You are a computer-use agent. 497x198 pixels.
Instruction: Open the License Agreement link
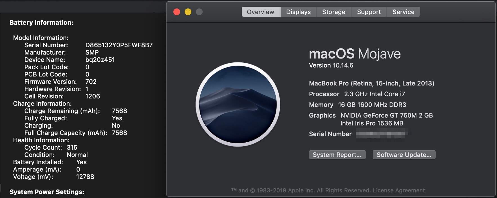pos(399,190)
